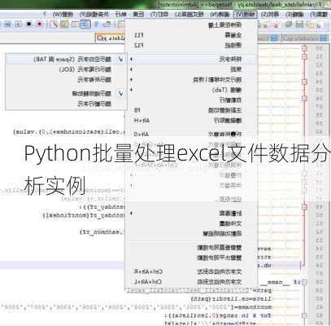Viewport: 331px width, 326px height.
Task: Collapse the fold marker on line 30
Action: [x=304, y=48]
